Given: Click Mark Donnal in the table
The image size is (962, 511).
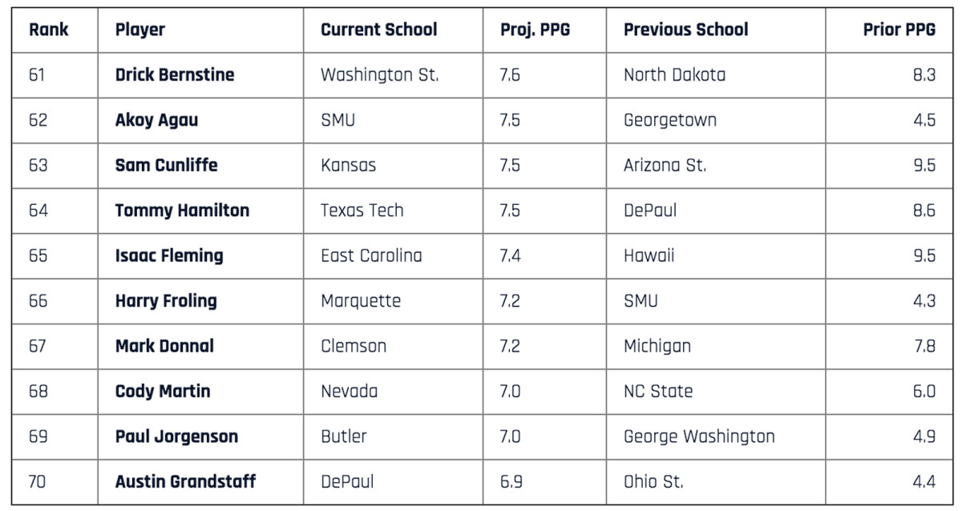Looking at the screenshot, I should [164, 347].
